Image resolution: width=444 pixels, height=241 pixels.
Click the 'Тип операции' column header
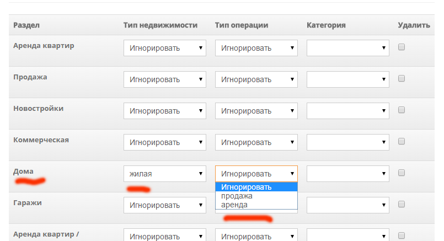[x=242, y=25]
